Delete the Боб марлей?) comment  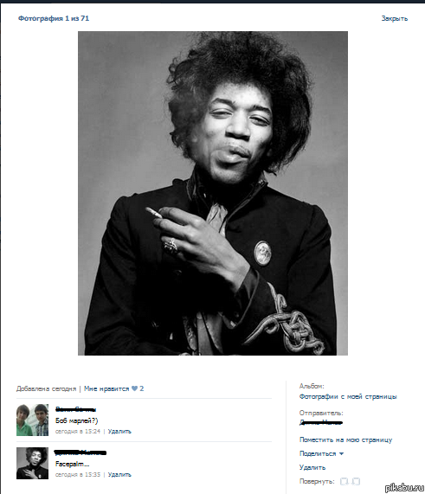click(119, 432)
